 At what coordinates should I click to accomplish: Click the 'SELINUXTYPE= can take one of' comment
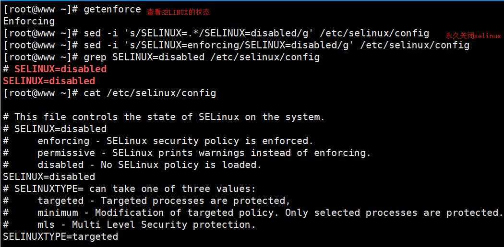point(129,189)
